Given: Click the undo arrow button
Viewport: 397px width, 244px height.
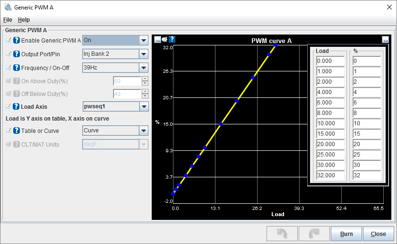Looking at the screenshot, I should pyautogui.click(x=282, y=234).
